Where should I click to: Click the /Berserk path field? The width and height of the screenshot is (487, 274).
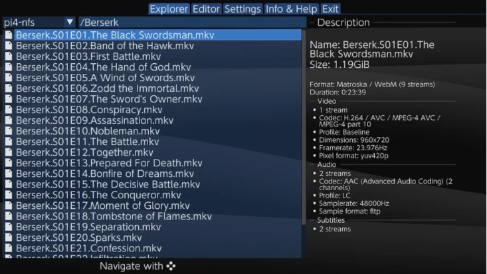[x=192, y=23]
